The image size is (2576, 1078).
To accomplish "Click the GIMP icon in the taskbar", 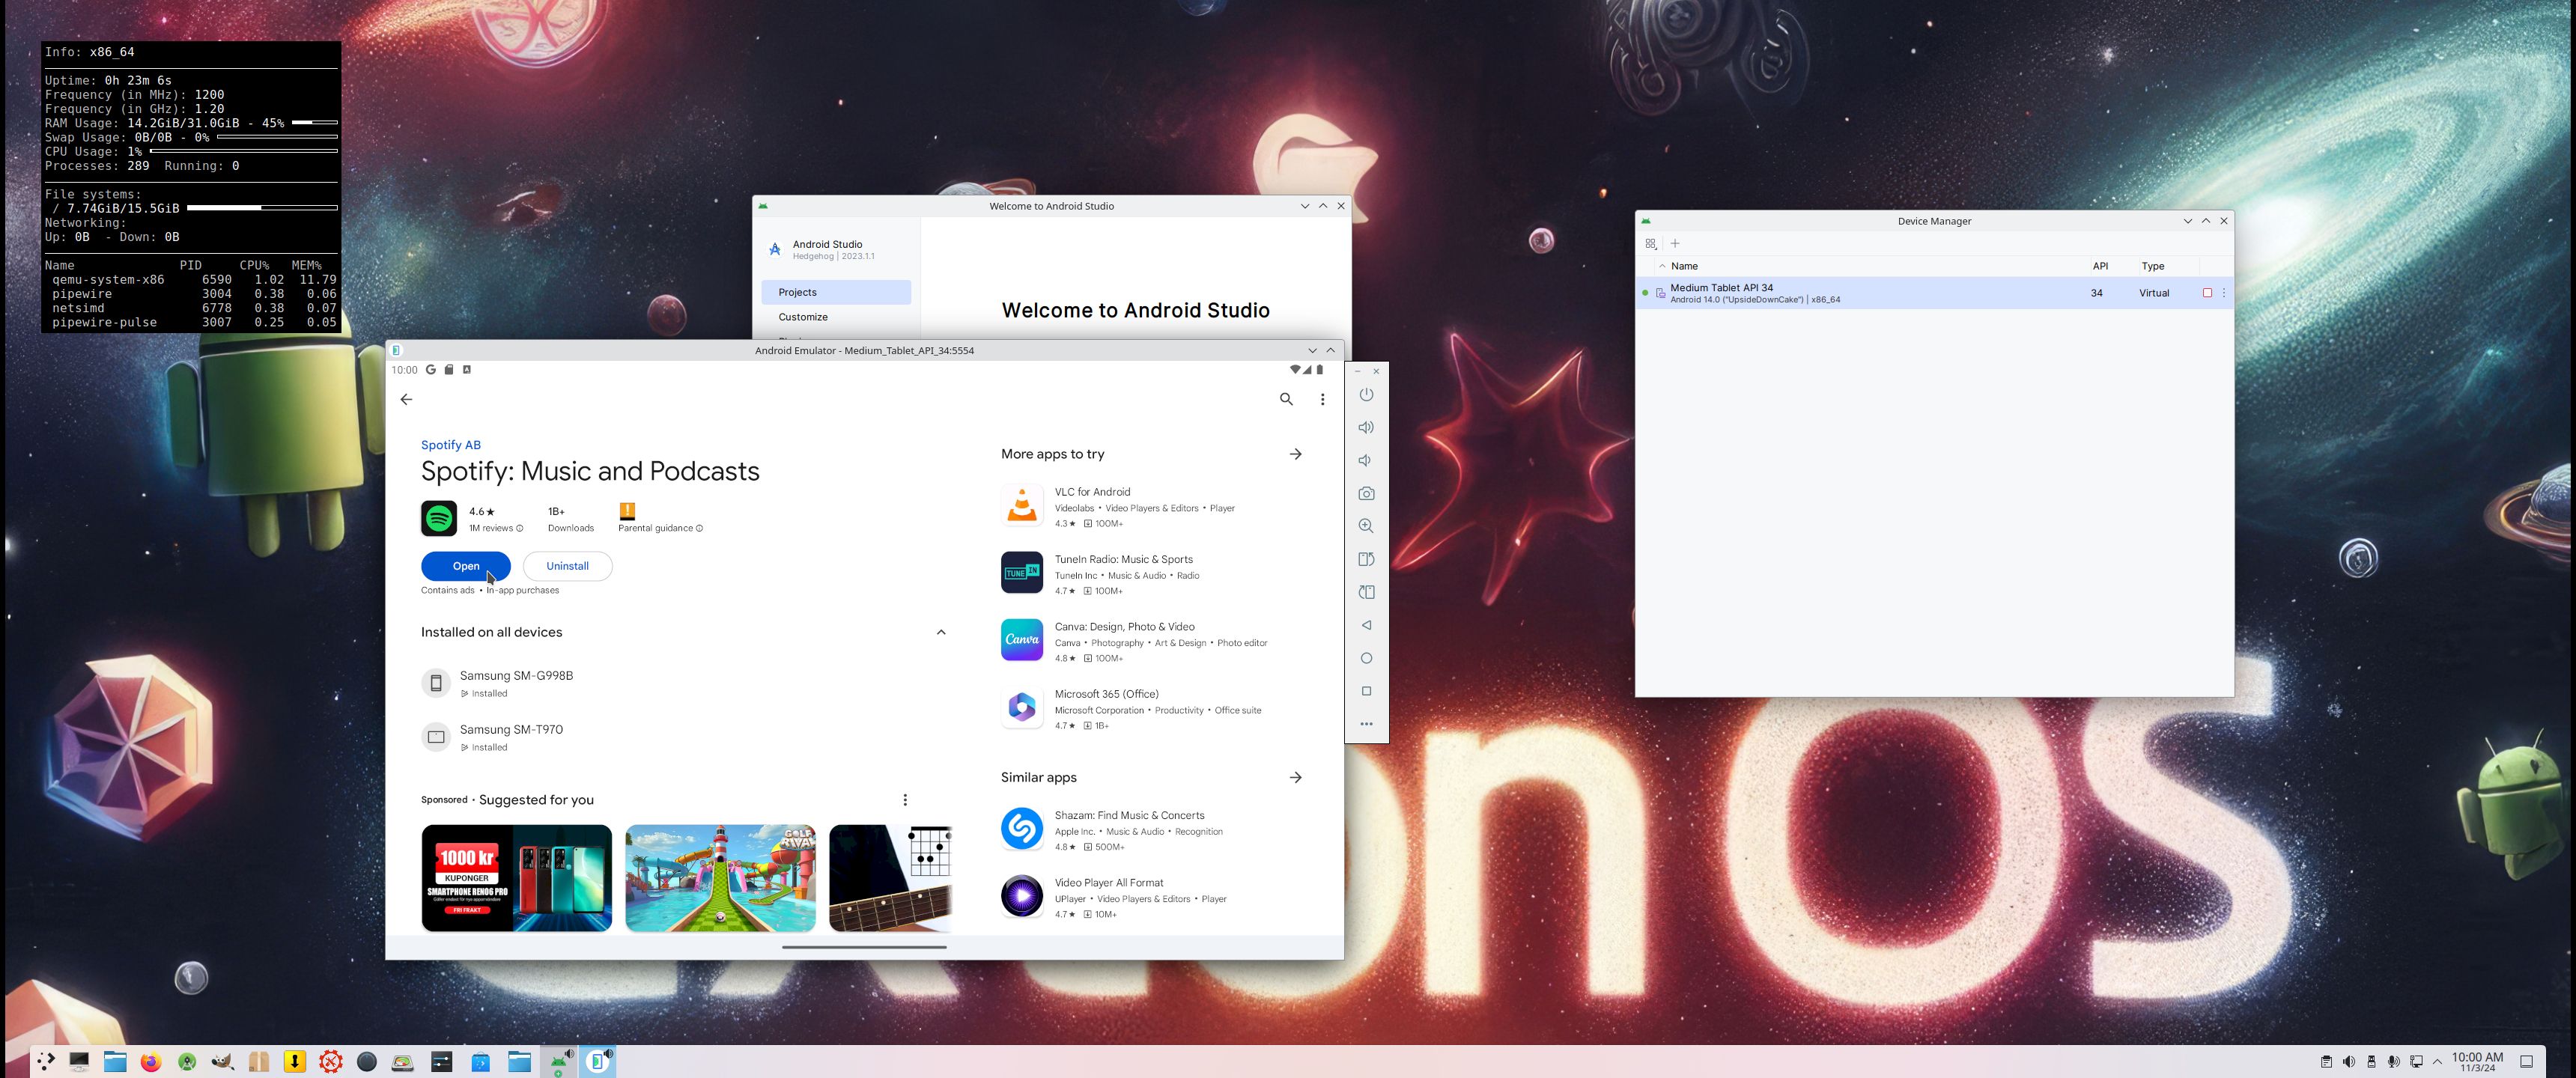I will point(222,1062).
